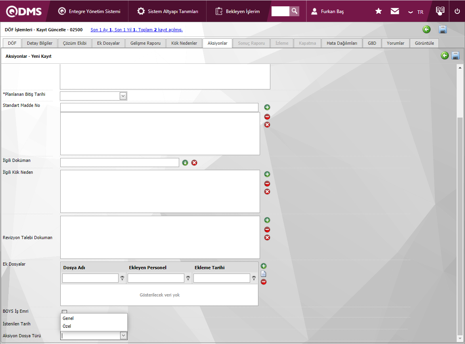This screenshot has width=465, height=344.
Task: Click the green back arrow in header
Action: (427, 29)
